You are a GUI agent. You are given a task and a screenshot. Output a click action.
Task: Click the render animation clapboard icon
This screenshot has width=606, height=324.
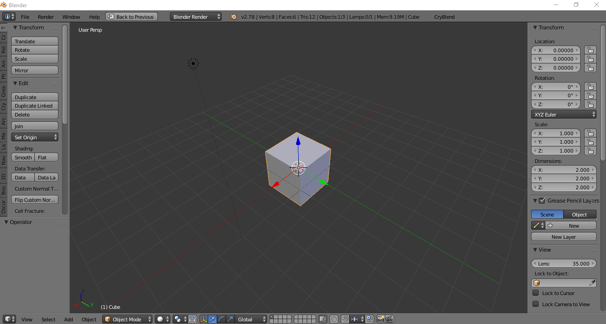tap(390, 319)
